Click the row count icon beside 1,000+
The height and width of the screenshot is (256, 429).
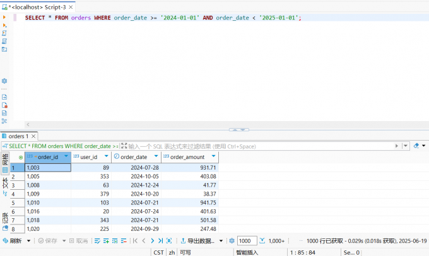[262, 241]
